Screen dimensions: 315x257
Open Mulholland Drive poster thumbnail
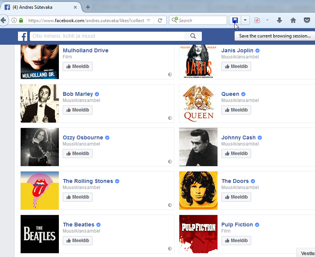tap(40, 62)
